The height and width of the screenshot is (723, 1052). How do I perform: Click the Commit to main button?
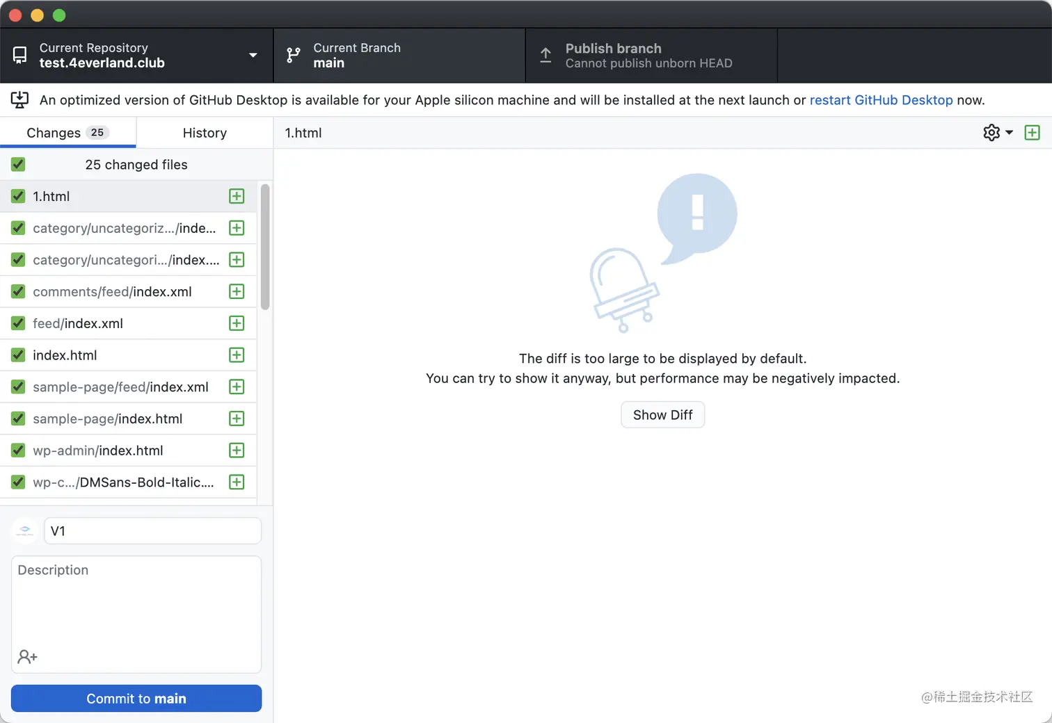click(x=136, y=699)
